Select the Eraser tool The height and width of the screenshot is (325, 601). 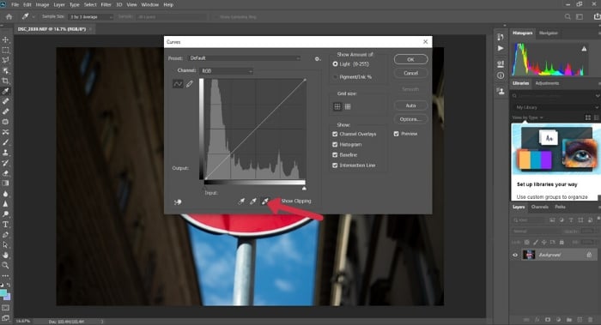click(5, 173)
